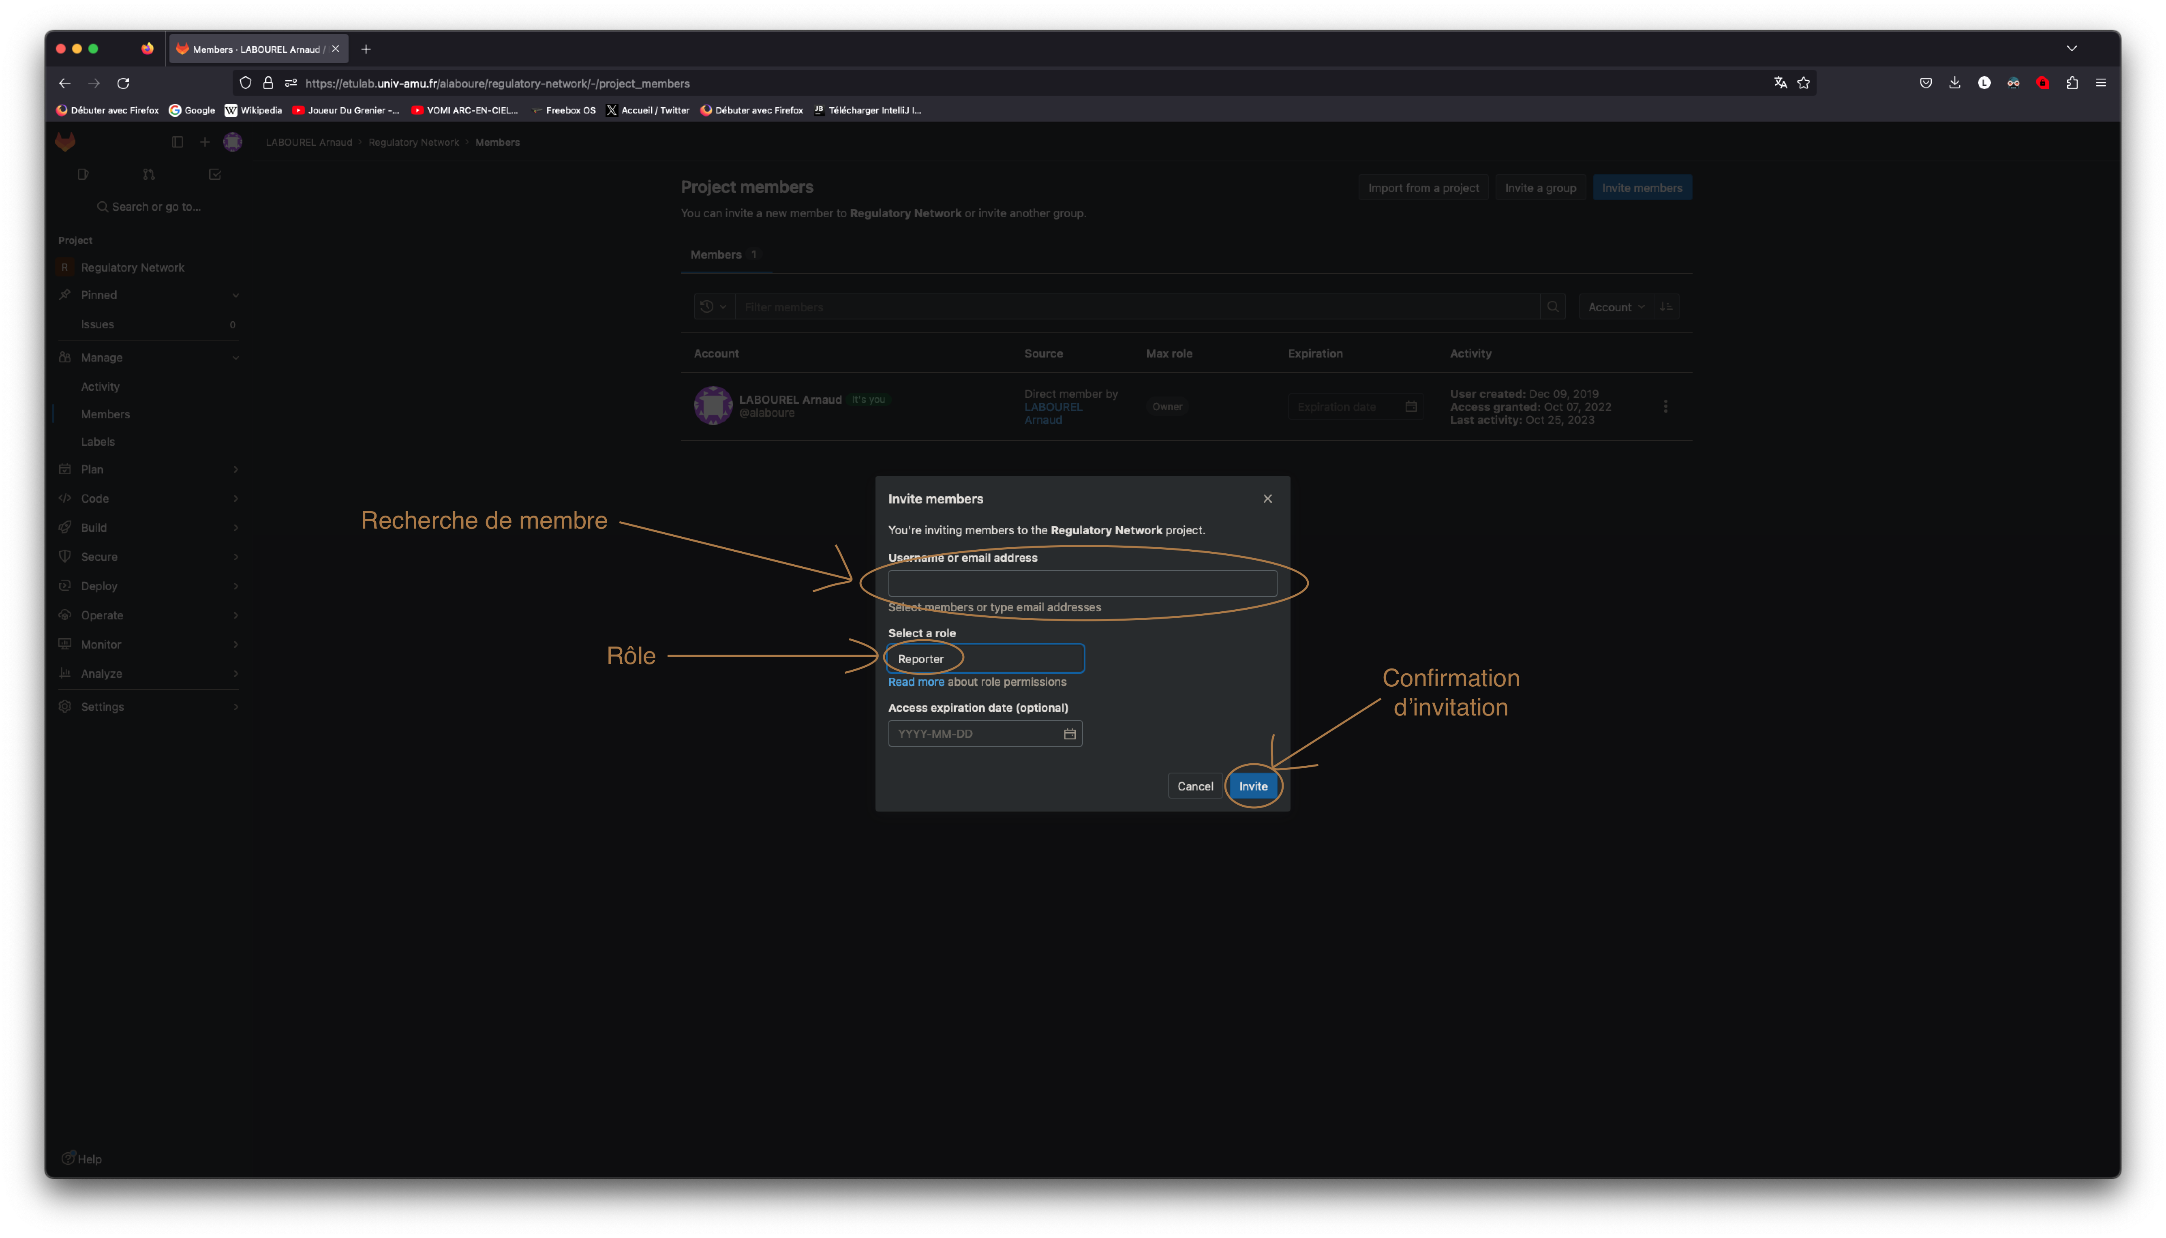Select the Members tab

(725, 254)
